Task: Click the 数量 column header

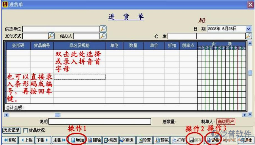Action: point(133,46)
